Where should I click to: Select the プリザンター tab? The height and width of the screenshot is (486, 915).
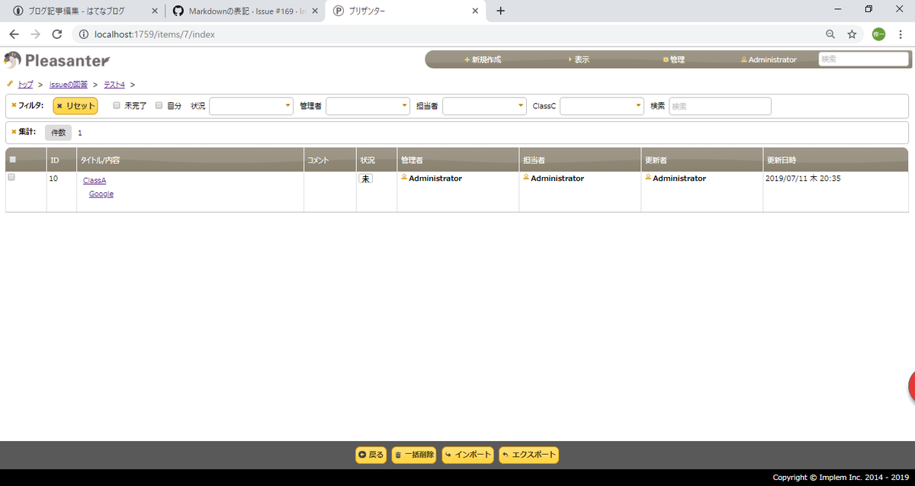pyautogui.click(x=404, y=11)
